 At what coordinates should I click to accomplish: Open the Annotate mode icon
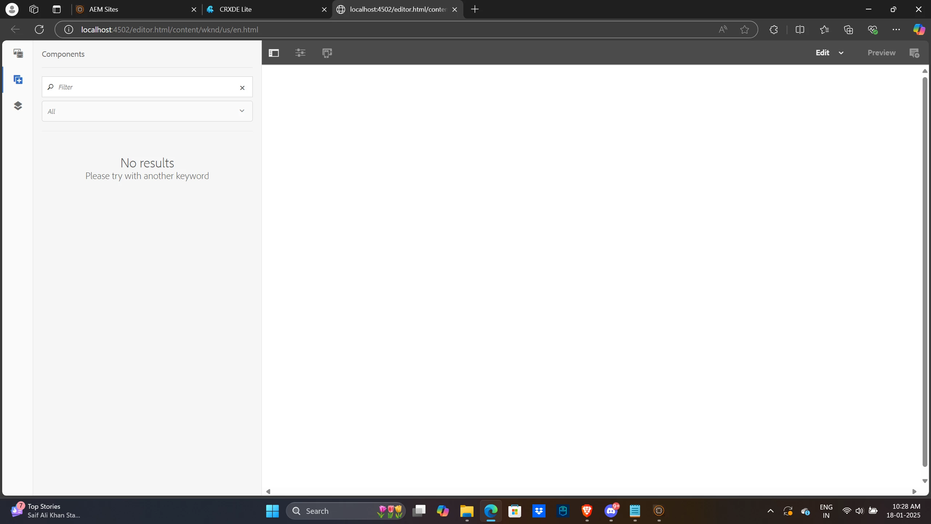point(914,53)
